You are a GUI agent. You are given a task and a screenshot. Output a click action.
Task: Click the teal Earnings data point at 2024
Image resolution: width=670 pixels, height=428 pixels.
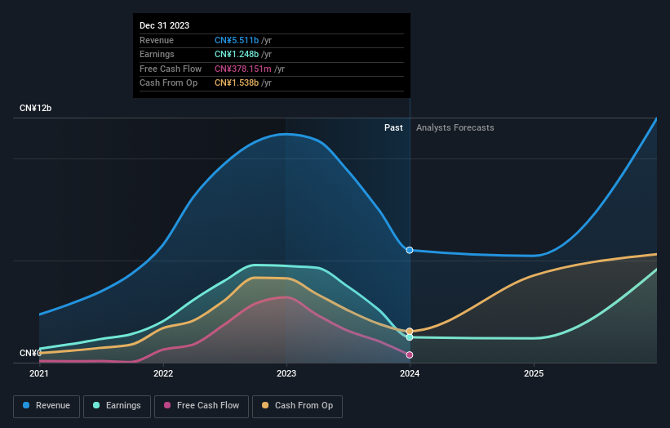coord(410,337)
